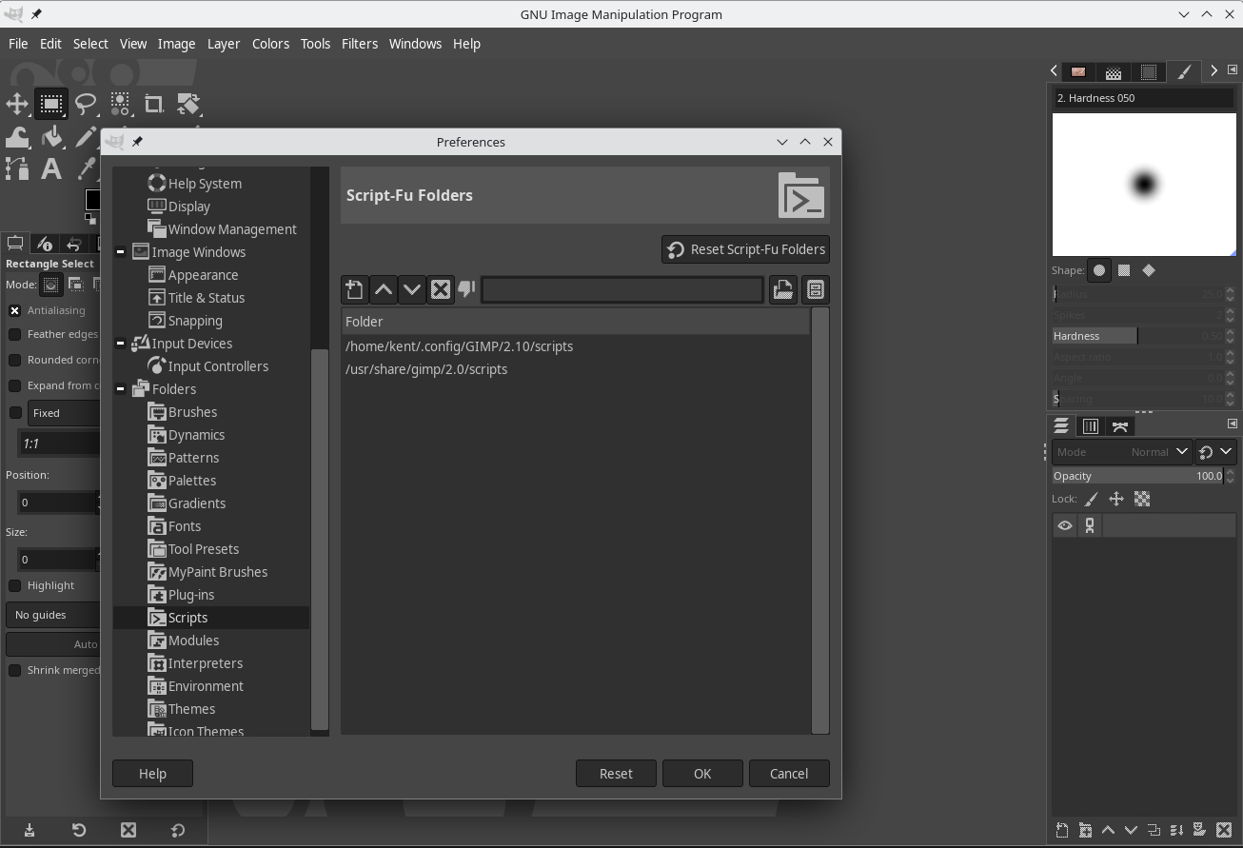Image resolution: width=1243 pixels, height=848 pixels.
Task: Click the Reset Script-Fu Folders button
Action: click(x=745, y=249)
